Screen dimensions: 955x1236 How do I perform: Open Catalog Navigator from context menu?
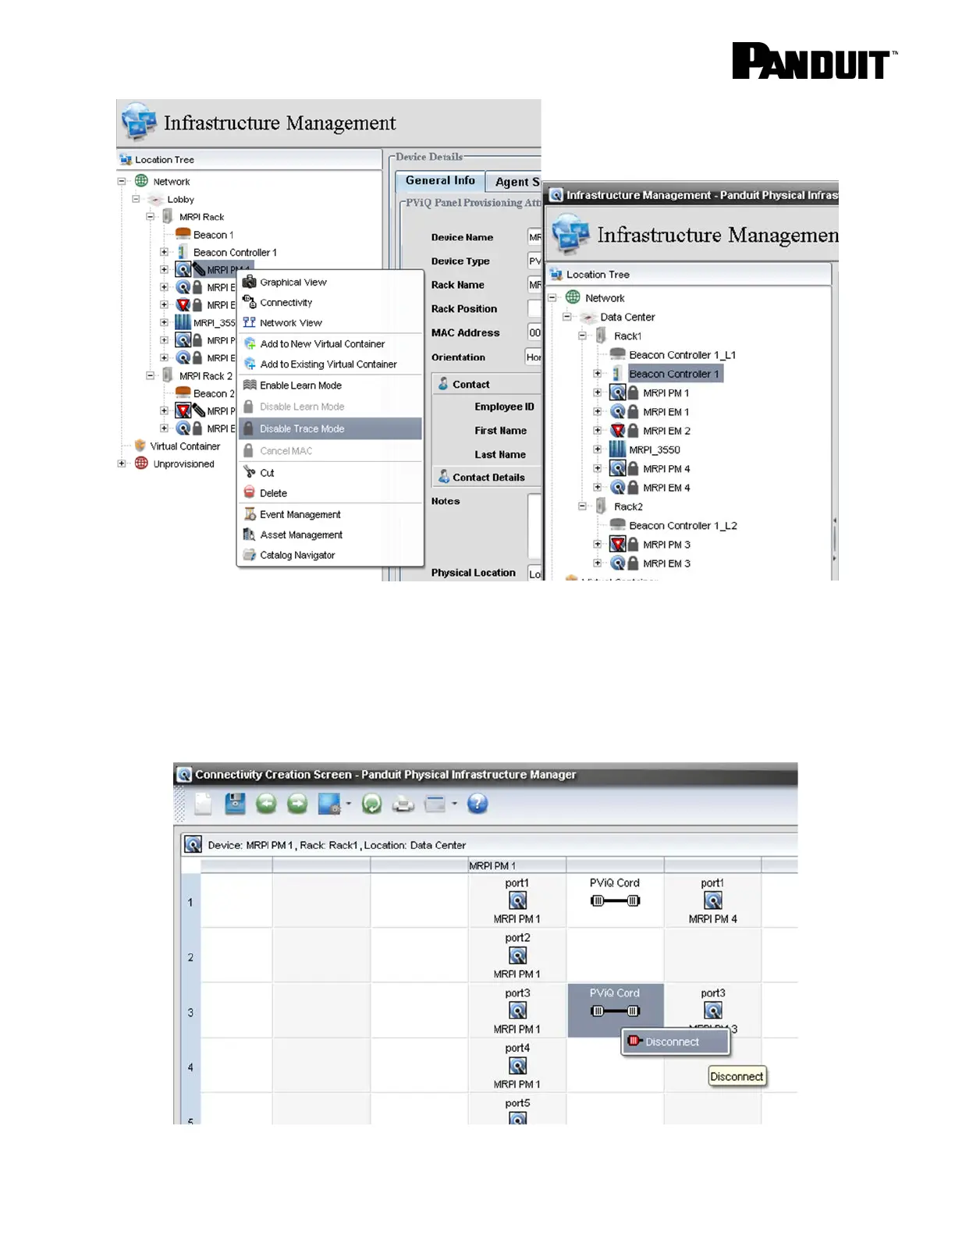297,555
